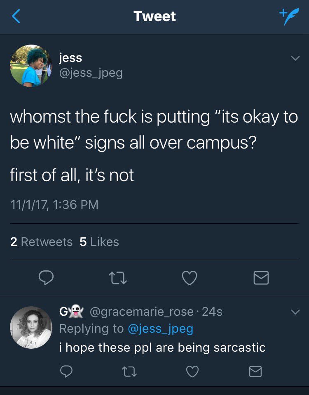Screen dimensions: 309x395
Task: View the 2 Retweets list
Action: pyautogui.click(x=41, y=242)
